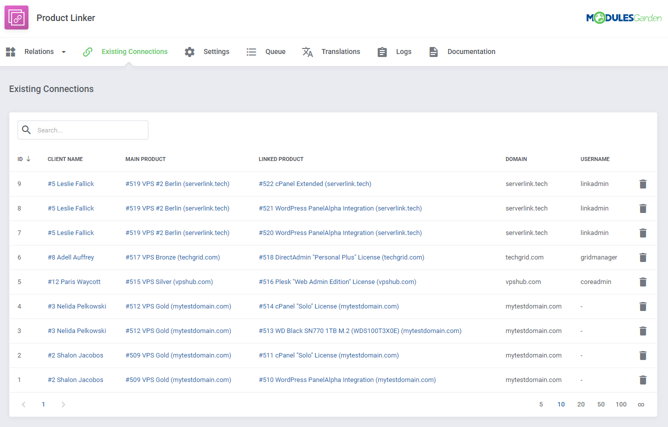
Task: Set page size to 50 entries
Action: 601,404
